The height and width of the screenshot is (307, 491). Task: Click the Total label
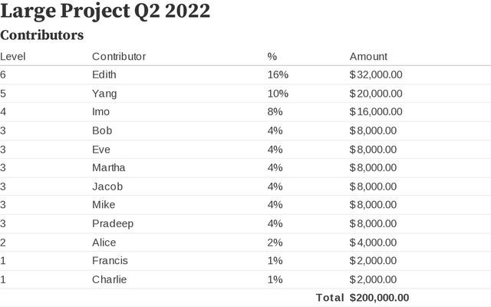tap(330, 298)
